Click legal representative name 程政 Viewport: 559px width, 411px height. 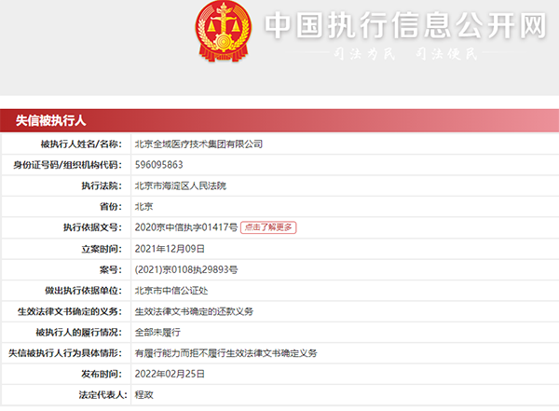coord(144,394)
